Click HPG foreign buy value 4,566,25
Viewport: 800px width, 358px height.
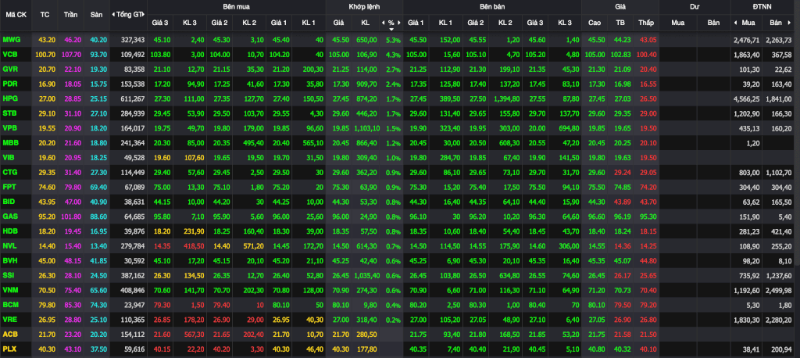[x=747, y=98]
